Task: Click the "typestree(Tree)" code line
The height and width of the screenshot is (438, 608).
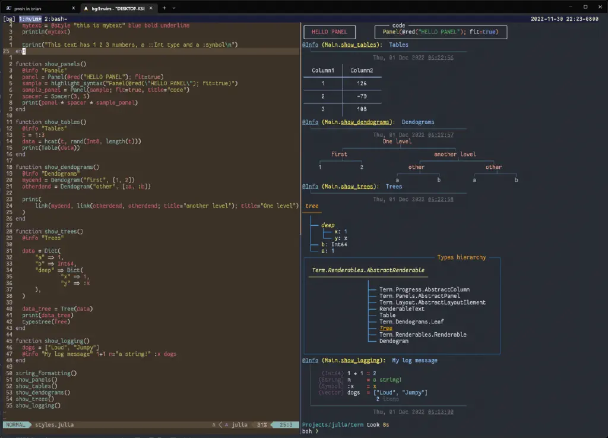Action: click(x=46, y=322)
